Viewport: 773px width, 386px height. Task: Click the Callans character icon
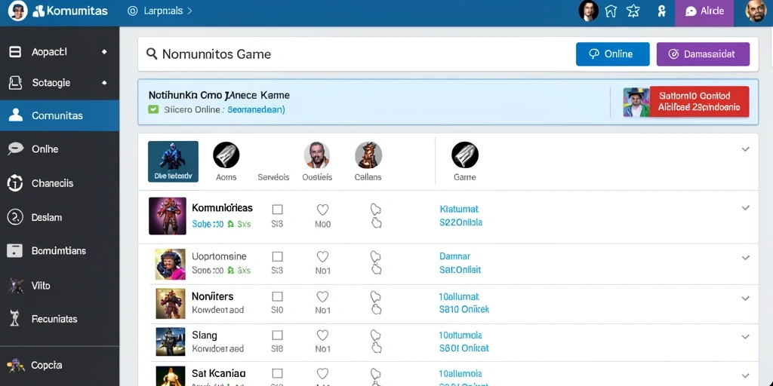[x=368, y=155]
